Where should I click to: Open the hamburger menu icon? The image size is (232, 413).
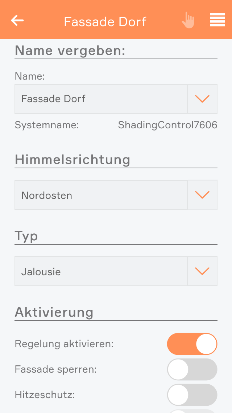tap(217, 20)
